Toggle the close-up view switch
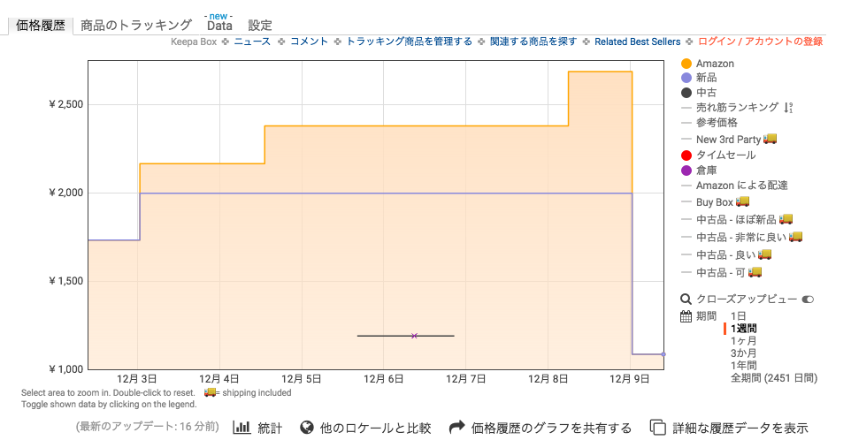 [807, 300]
